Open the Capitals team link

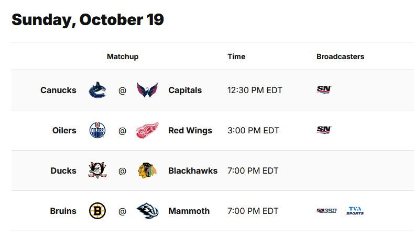click(x=185, y=90)
